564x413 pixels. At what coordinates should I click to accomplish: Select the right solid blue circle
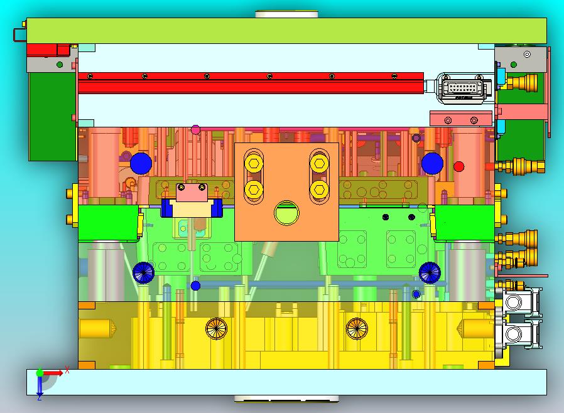pyautogui.click(x=432, y=163)
